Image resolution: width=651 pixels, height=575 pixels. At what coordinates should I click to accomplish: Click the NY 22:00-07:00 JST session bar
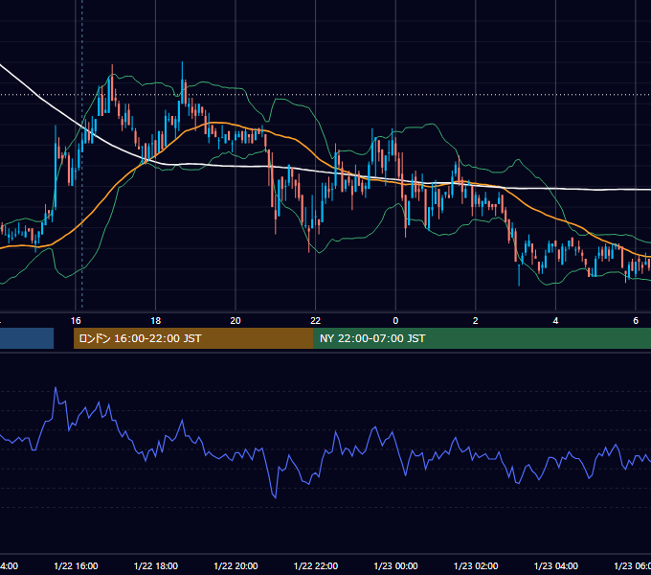(x=482, y=338)
